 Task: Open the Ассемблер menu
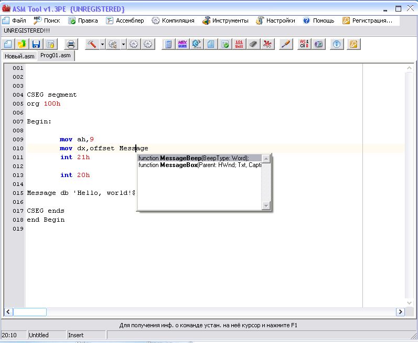pyautogui.click(x=125, y=20)
